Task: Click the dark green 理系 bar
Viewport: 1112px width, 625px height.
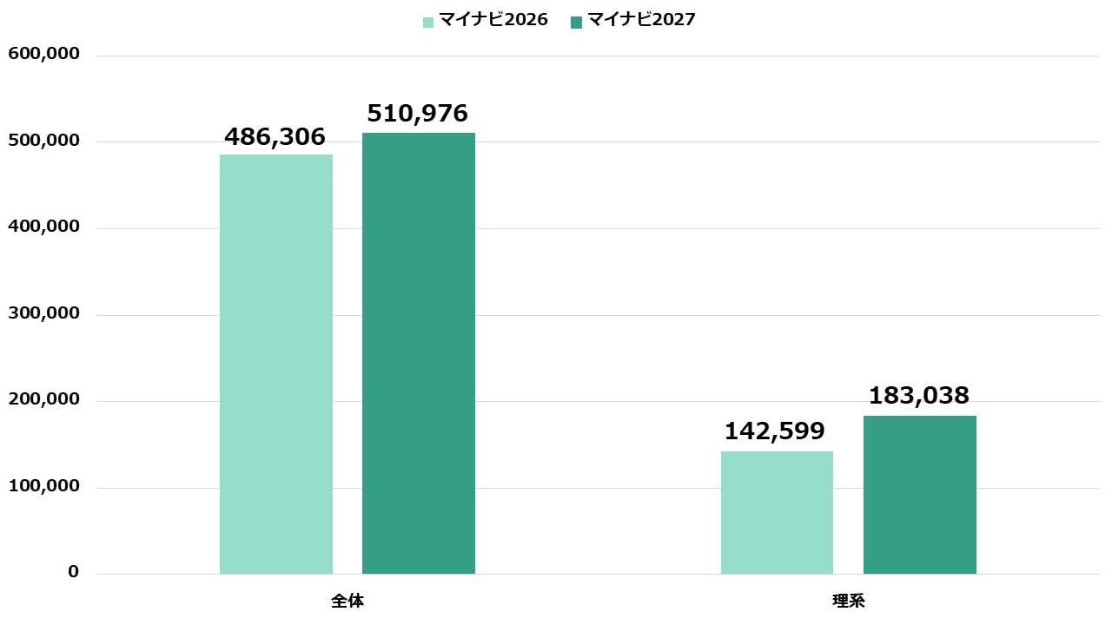Action: pyautogui.click(x=919, y=495)
